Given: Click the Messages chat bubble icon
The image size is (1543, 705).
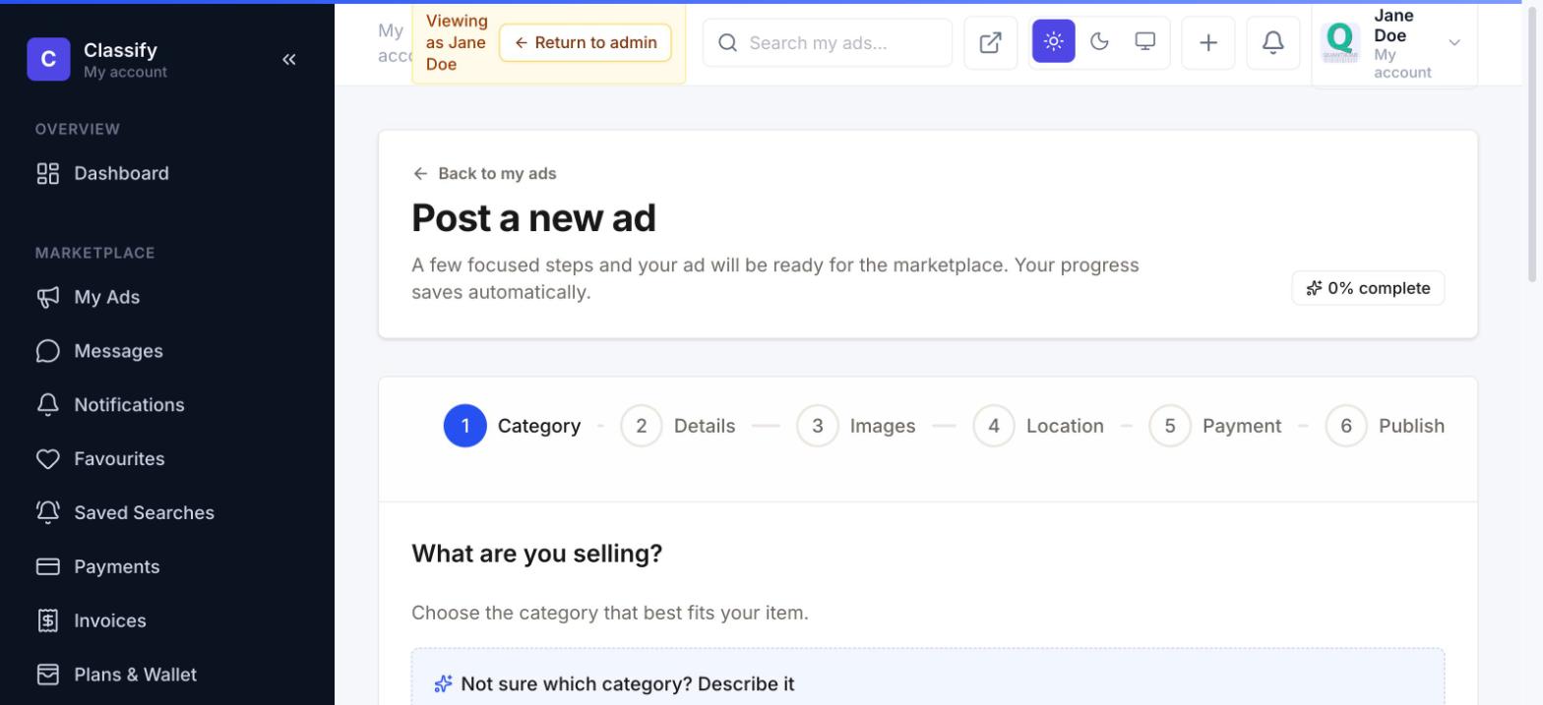Looking at the screenshot, I should [x=48, y=351].
